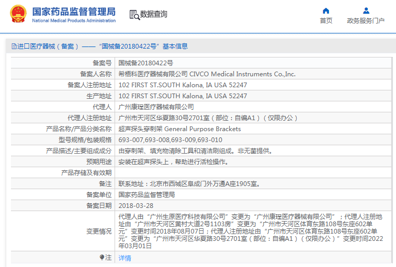This screenshot has width=396, height=267.
Task: Click the 代理人 row label
Action: coord(102,107)
